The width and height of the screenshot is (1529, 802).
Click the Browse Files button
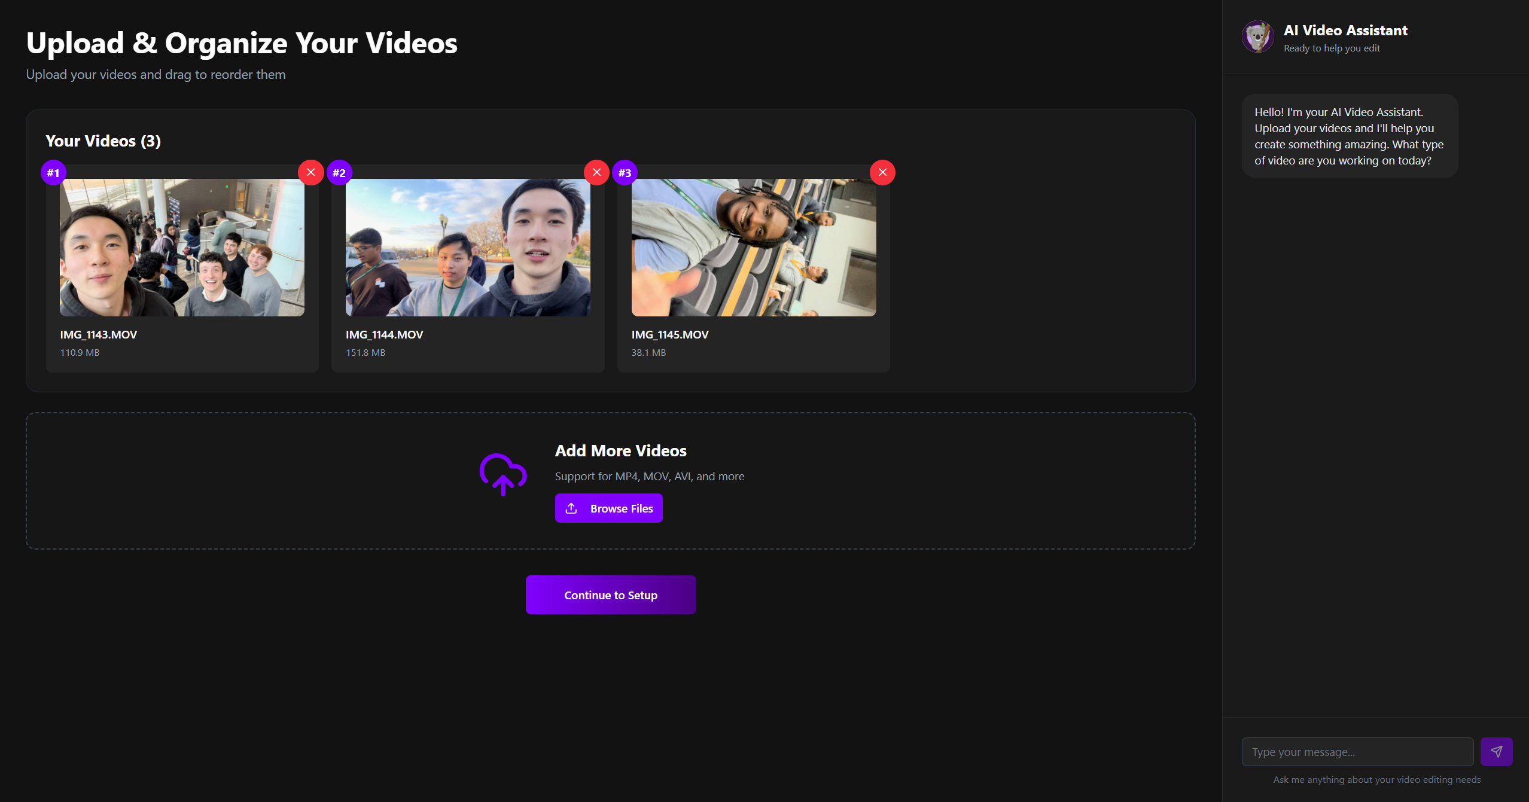coord(608,508)
